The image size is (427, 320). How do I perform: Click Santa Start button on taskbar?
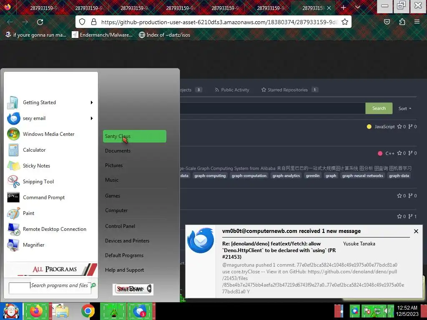coord(11,311)
